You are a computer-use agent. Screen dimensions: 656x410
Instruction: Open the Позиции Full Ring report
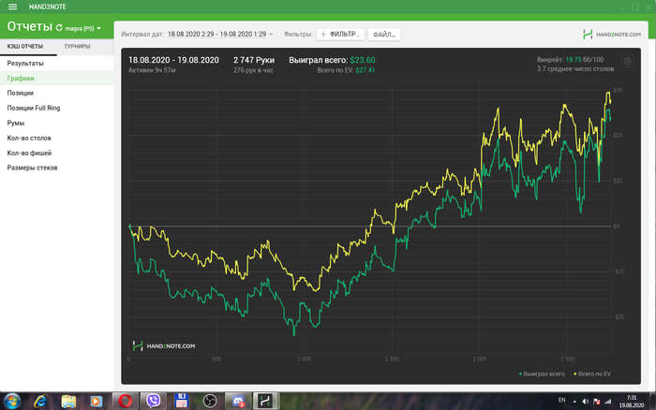coord(57,108)
